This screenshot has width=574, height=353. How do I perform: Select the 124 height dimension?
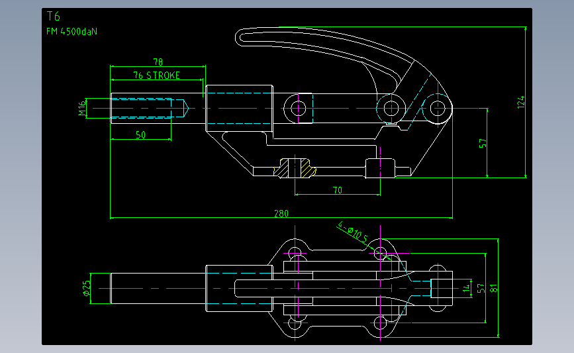pos(521,102)
